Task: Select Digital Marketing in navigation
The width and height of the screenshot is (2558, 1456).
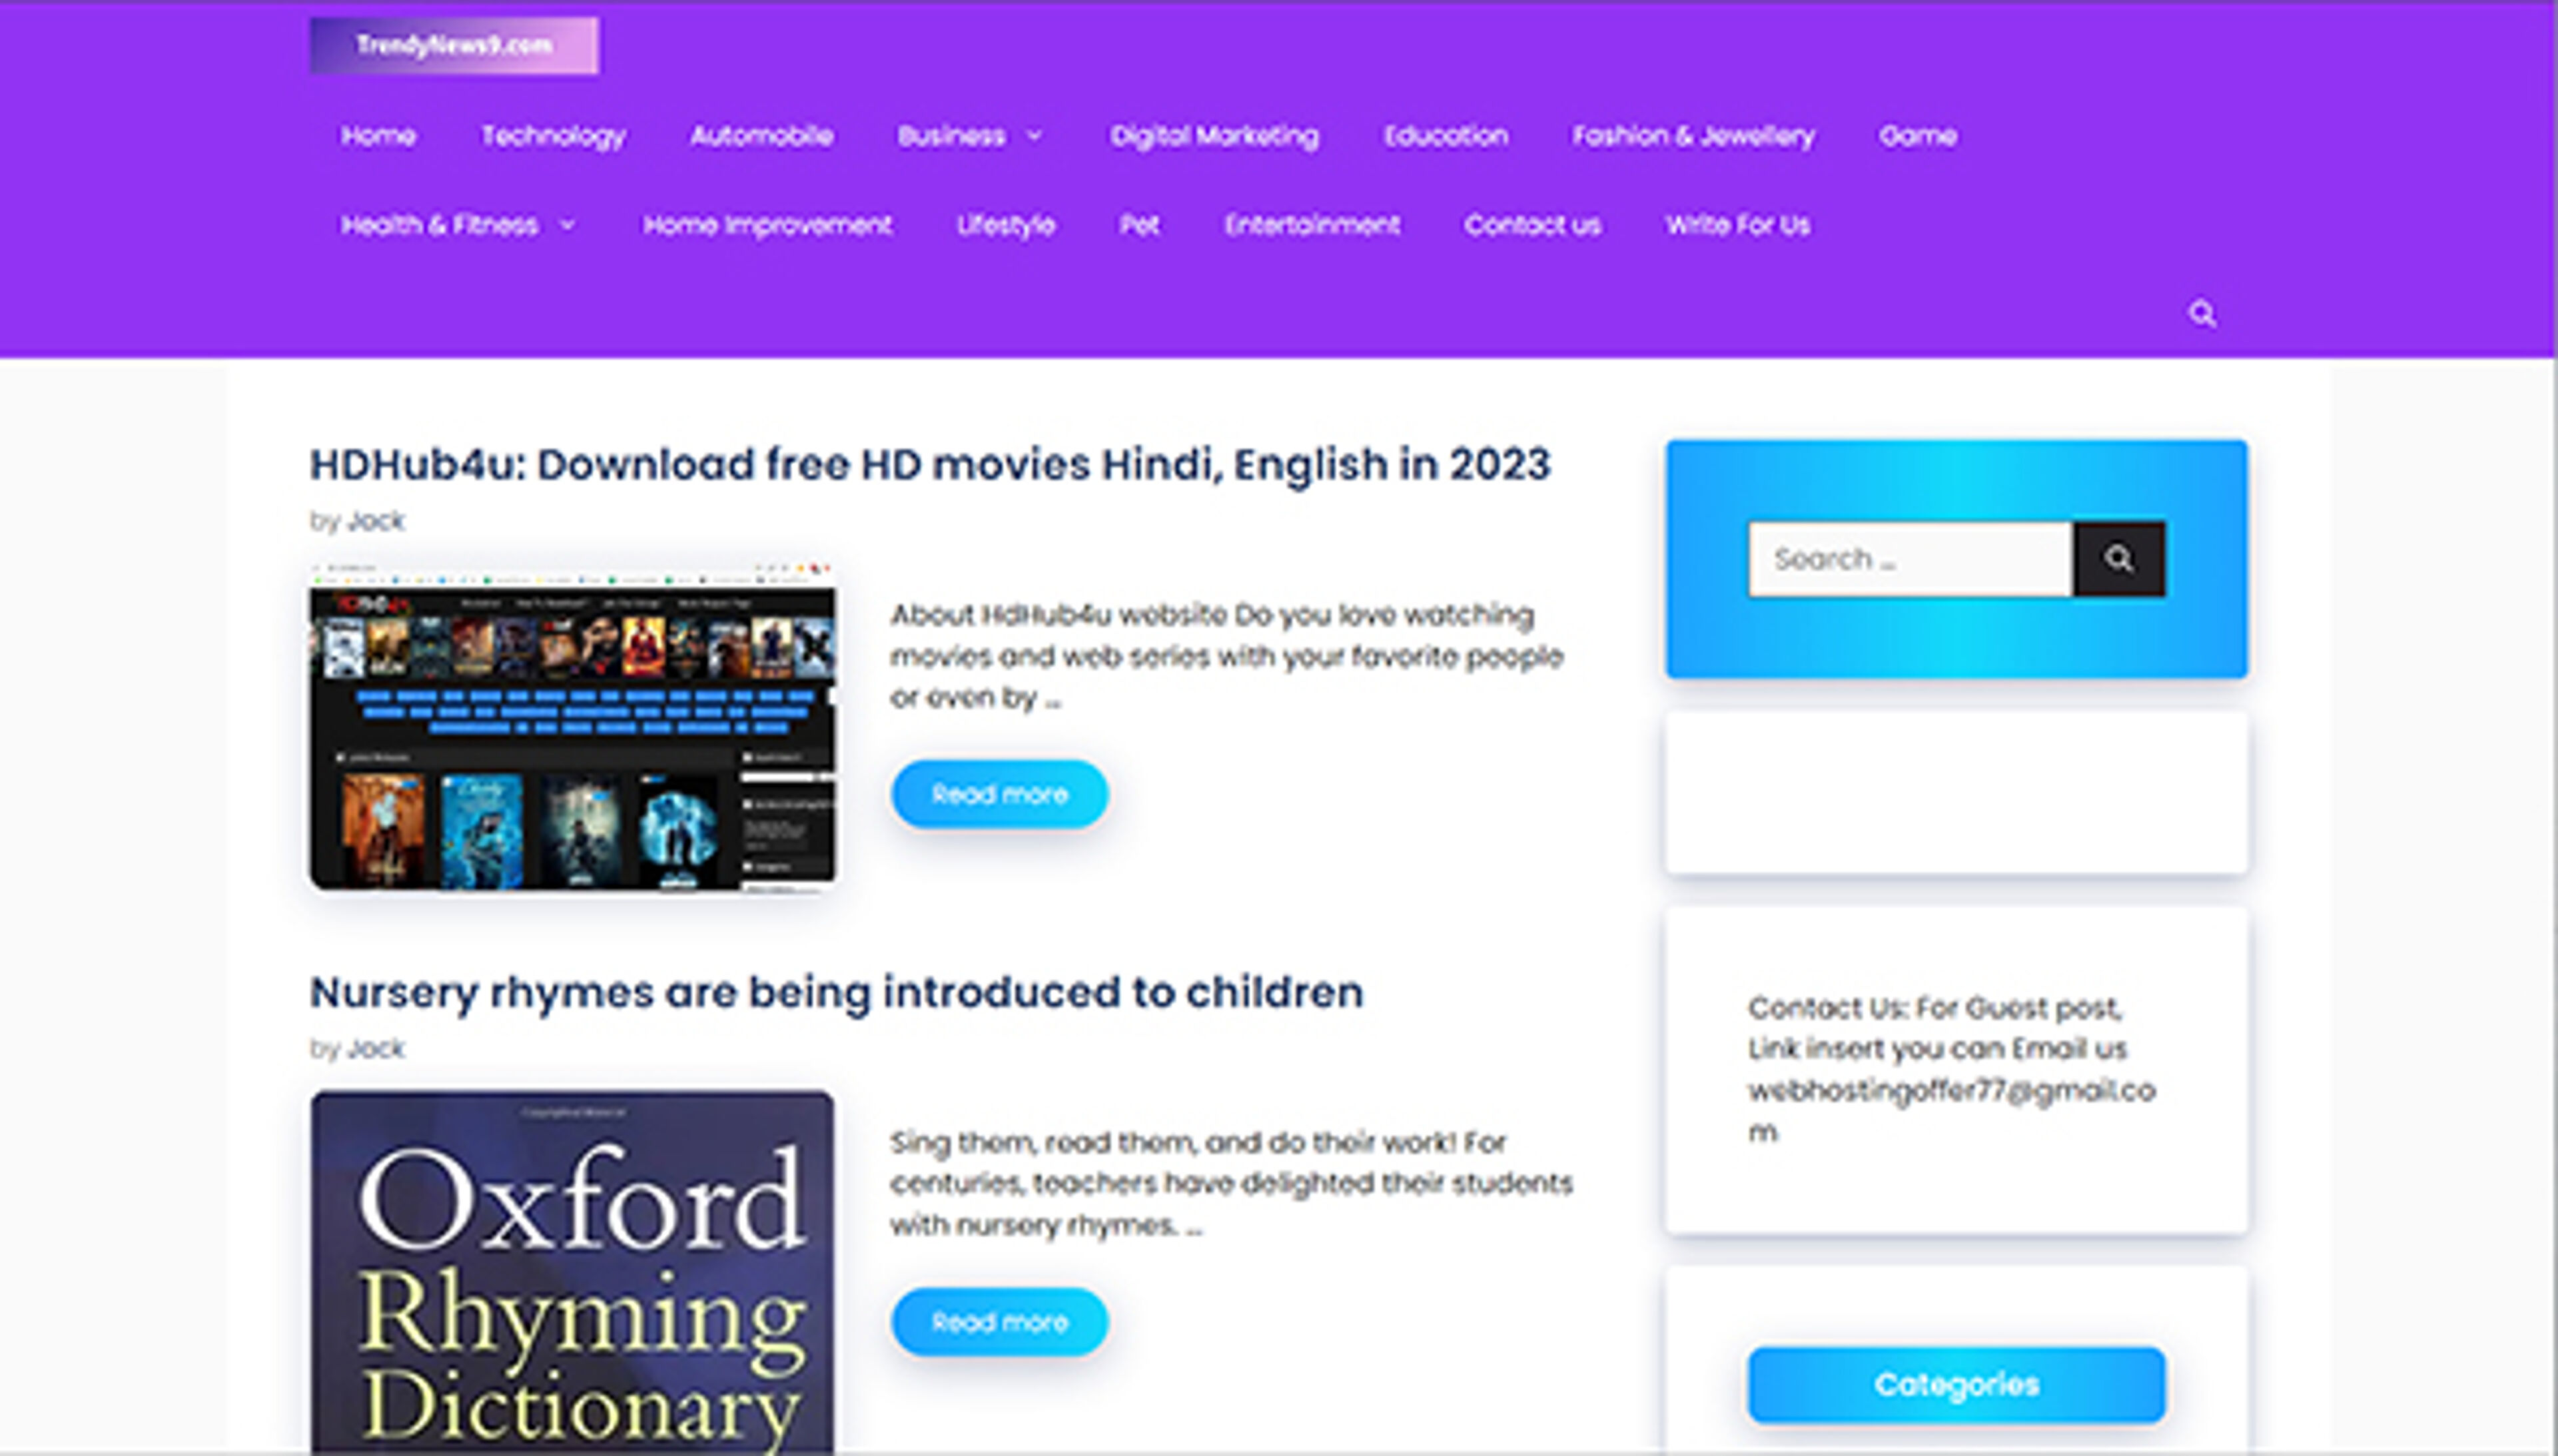Action: pyautogui.click(x=1214, y=136)
